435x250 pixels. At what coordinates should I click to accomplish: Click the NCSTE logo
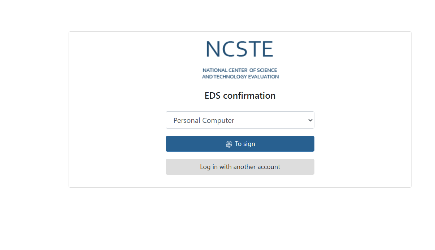[x=240, y=49]
